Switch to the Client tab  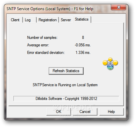pyautogui.click(x=15, y=20)
